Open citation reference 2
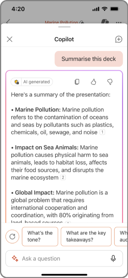 click(x=63, y=178)
